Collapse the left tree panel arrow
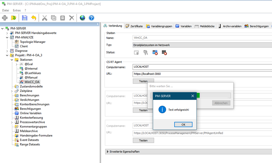 pos(98,24)
